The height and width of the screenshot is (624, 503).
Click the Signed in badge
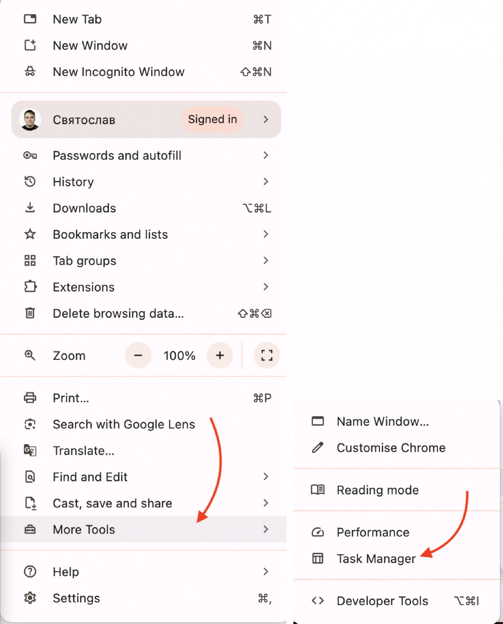click(x=212, y=119)
